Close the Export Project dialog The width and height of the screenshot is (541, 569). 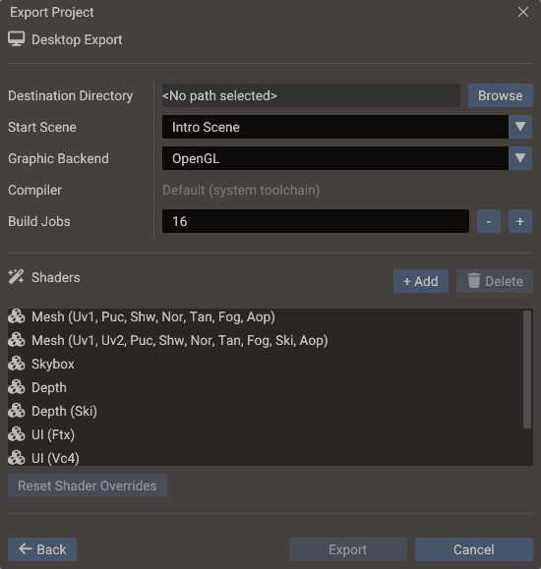pos(523,12)
